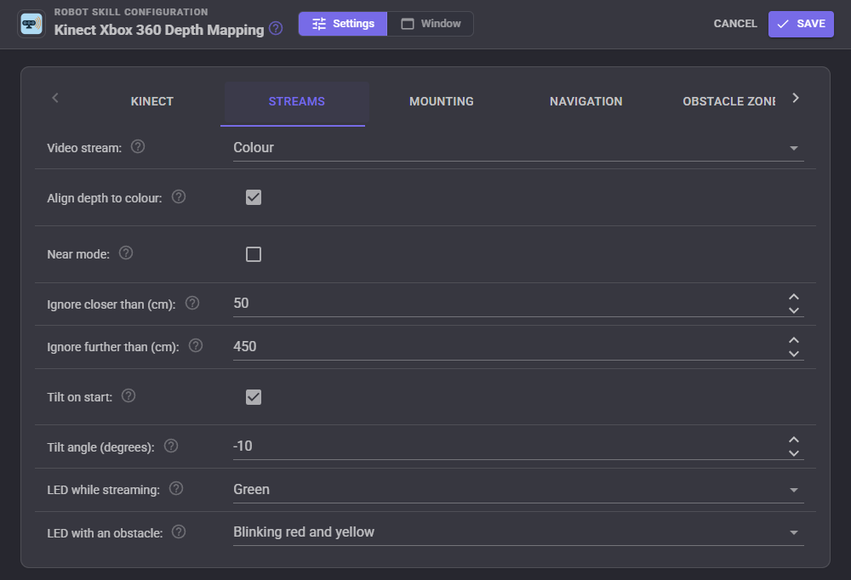Open help icon for Video stream
The image size is (851, 580).
coord(138,146)
